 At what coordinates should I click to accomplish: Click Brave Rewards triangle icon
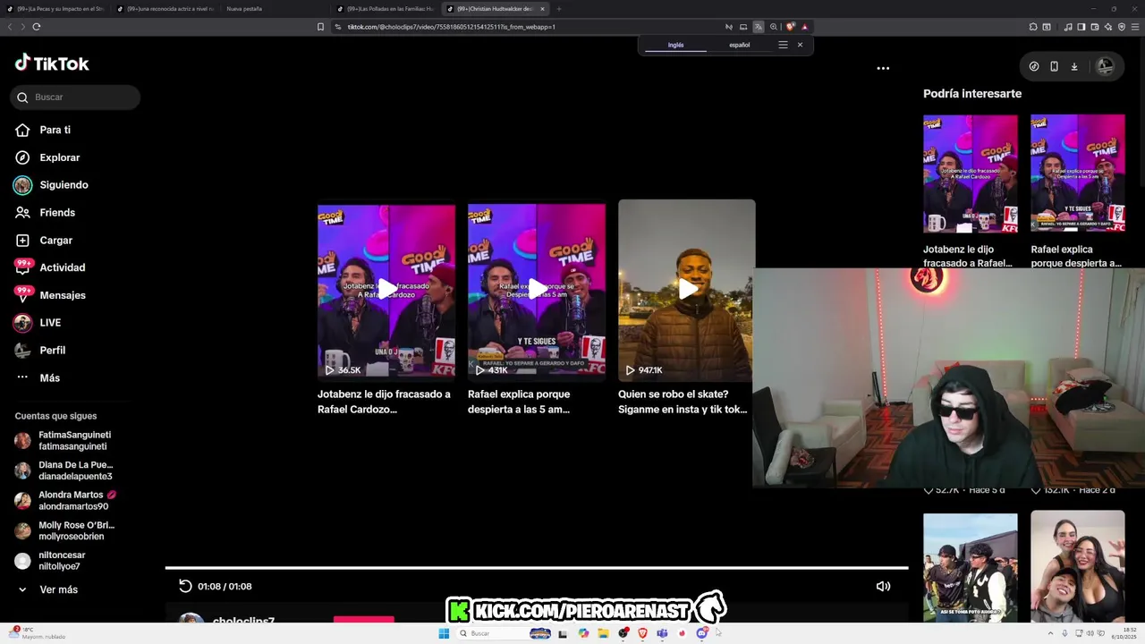804,27
